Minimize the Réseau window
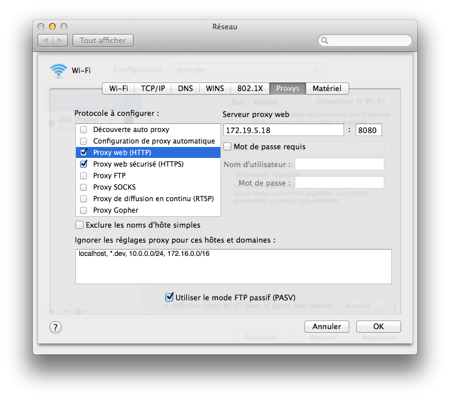The height and width of the screenshot is (400, 450). pos(52,27)
